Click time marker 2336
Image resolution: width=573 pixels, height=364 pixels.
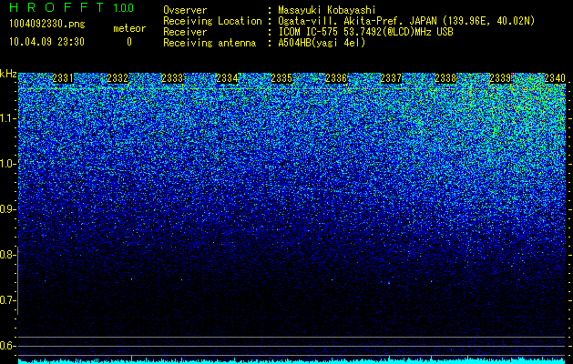pyautogui.click(x=336, y=78)
